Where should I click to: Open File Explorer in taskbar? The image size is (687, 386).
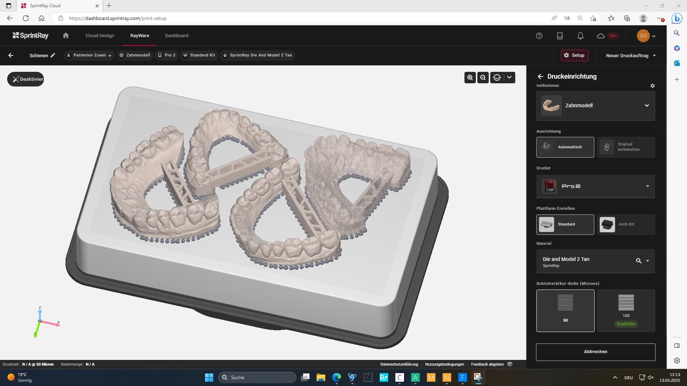coord(321,377)
